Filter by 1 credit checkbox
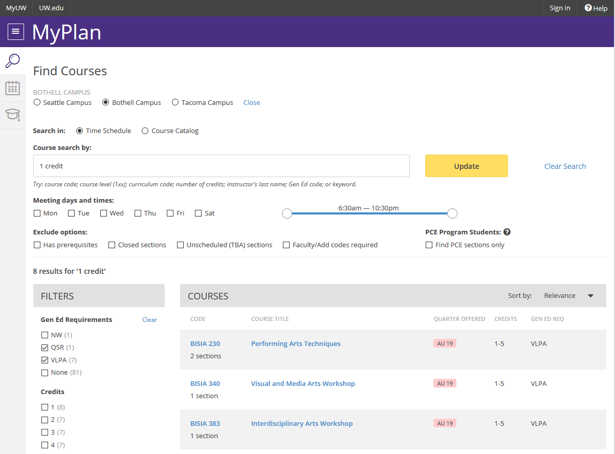This screenshot has height=454, width=615. tap(45, 407)
